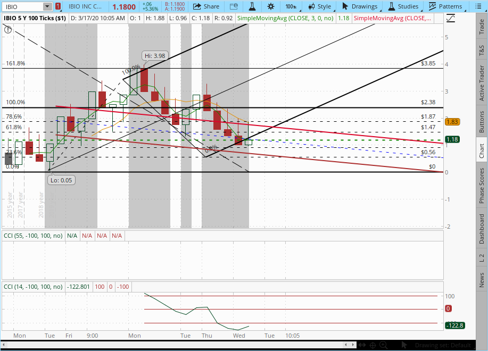Click the red linked-color badge next to symbol
This screenshot has height=351, width=488.
tap(58, 6)
